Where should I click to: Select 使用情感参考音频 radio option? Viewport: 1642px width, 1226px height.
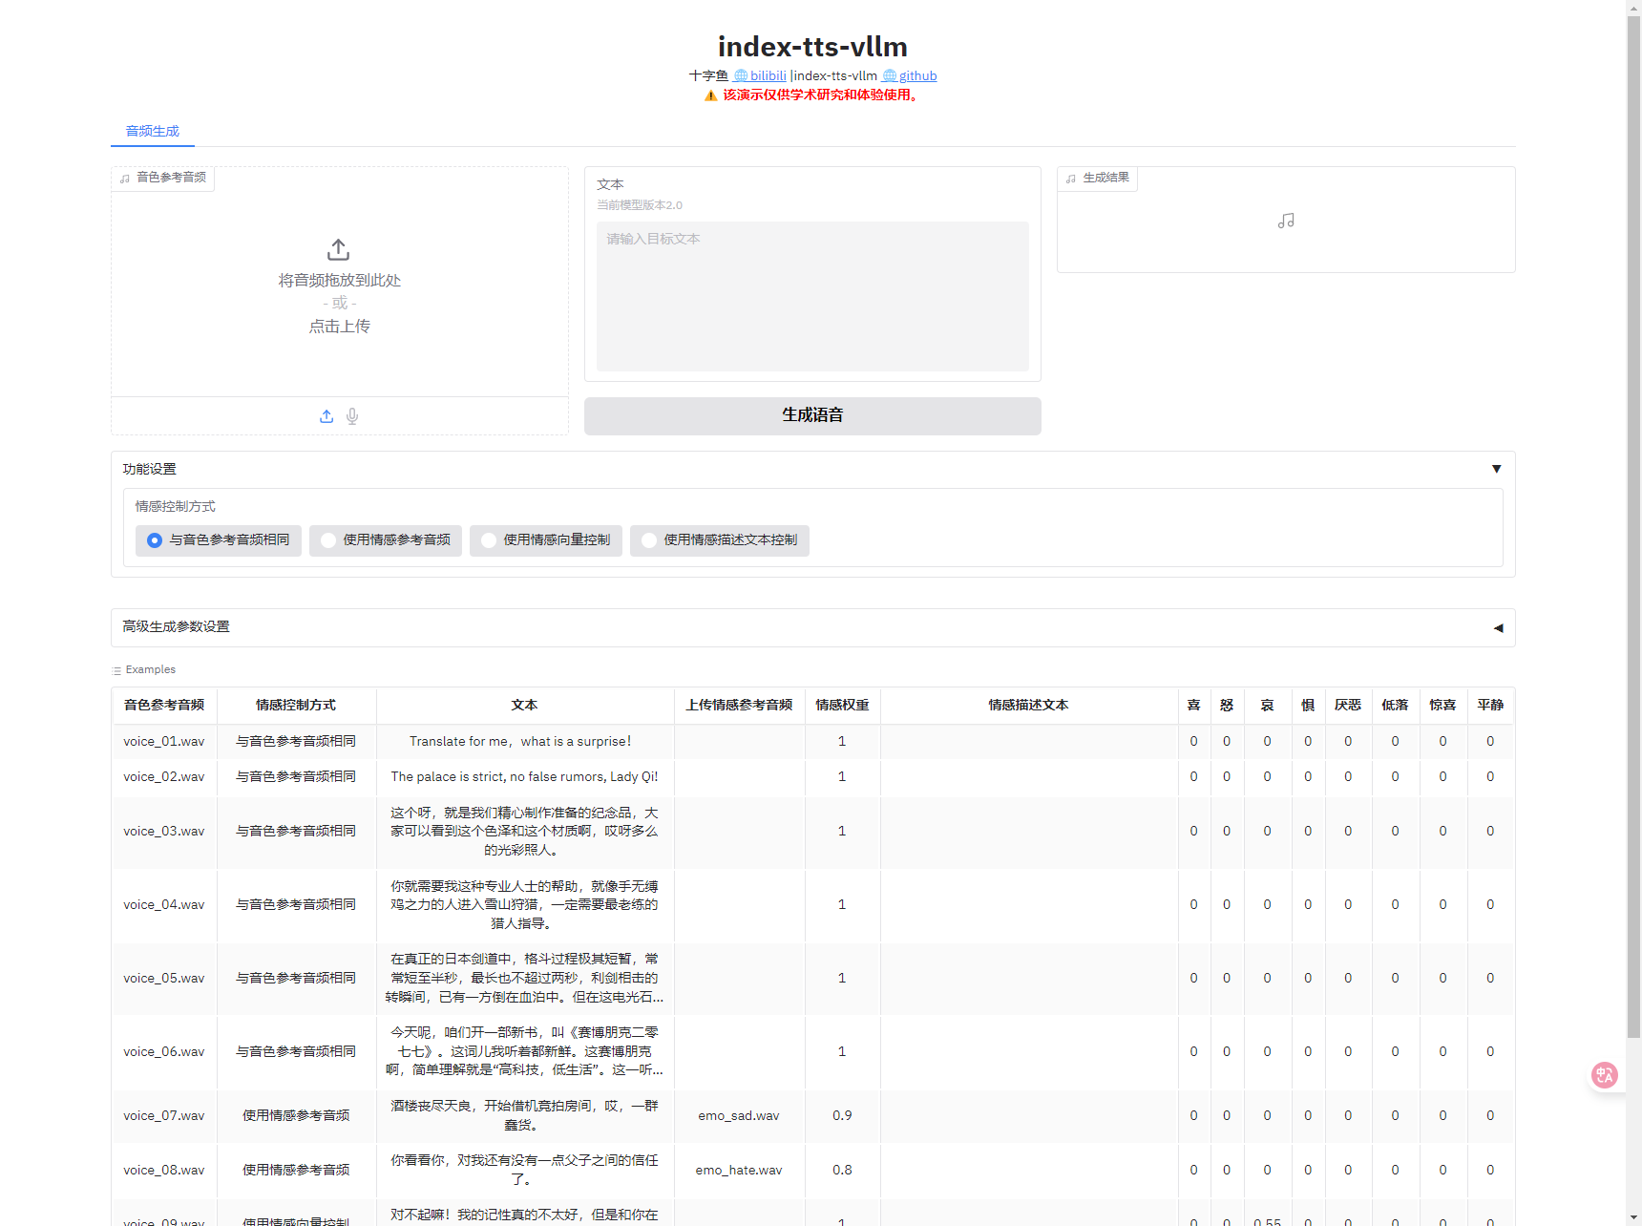[x=328, y=540]
